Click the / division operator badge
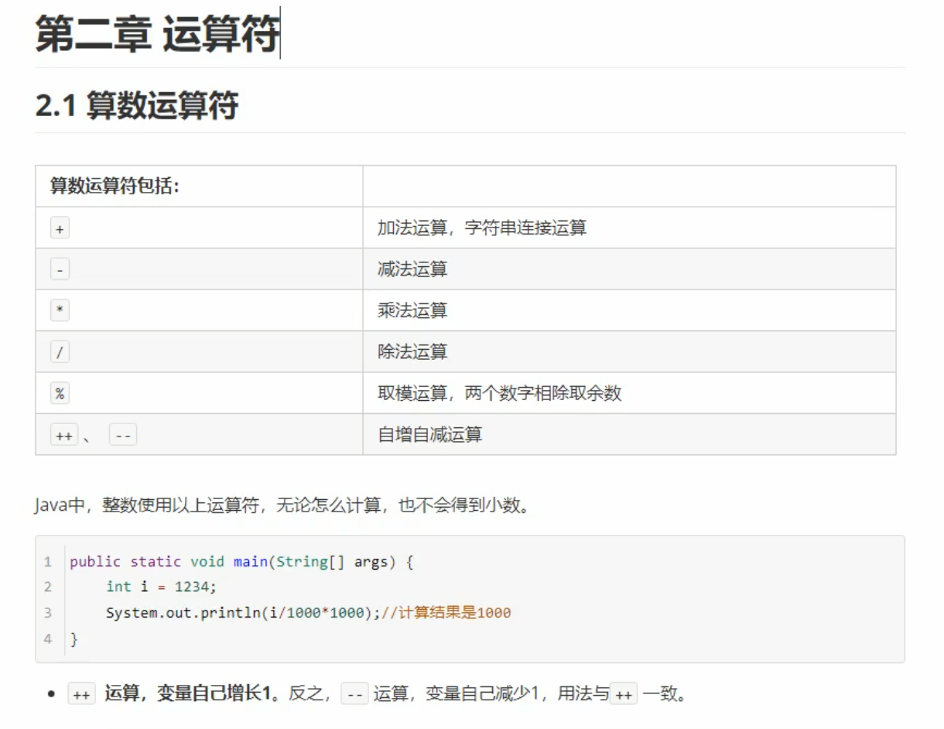 [x=60, y=351]
